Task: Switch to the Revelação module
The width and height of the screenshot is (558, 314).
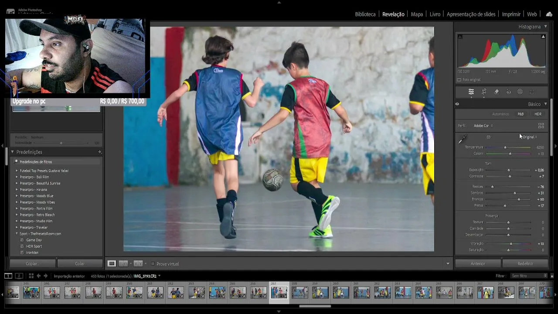Action: 393,14
